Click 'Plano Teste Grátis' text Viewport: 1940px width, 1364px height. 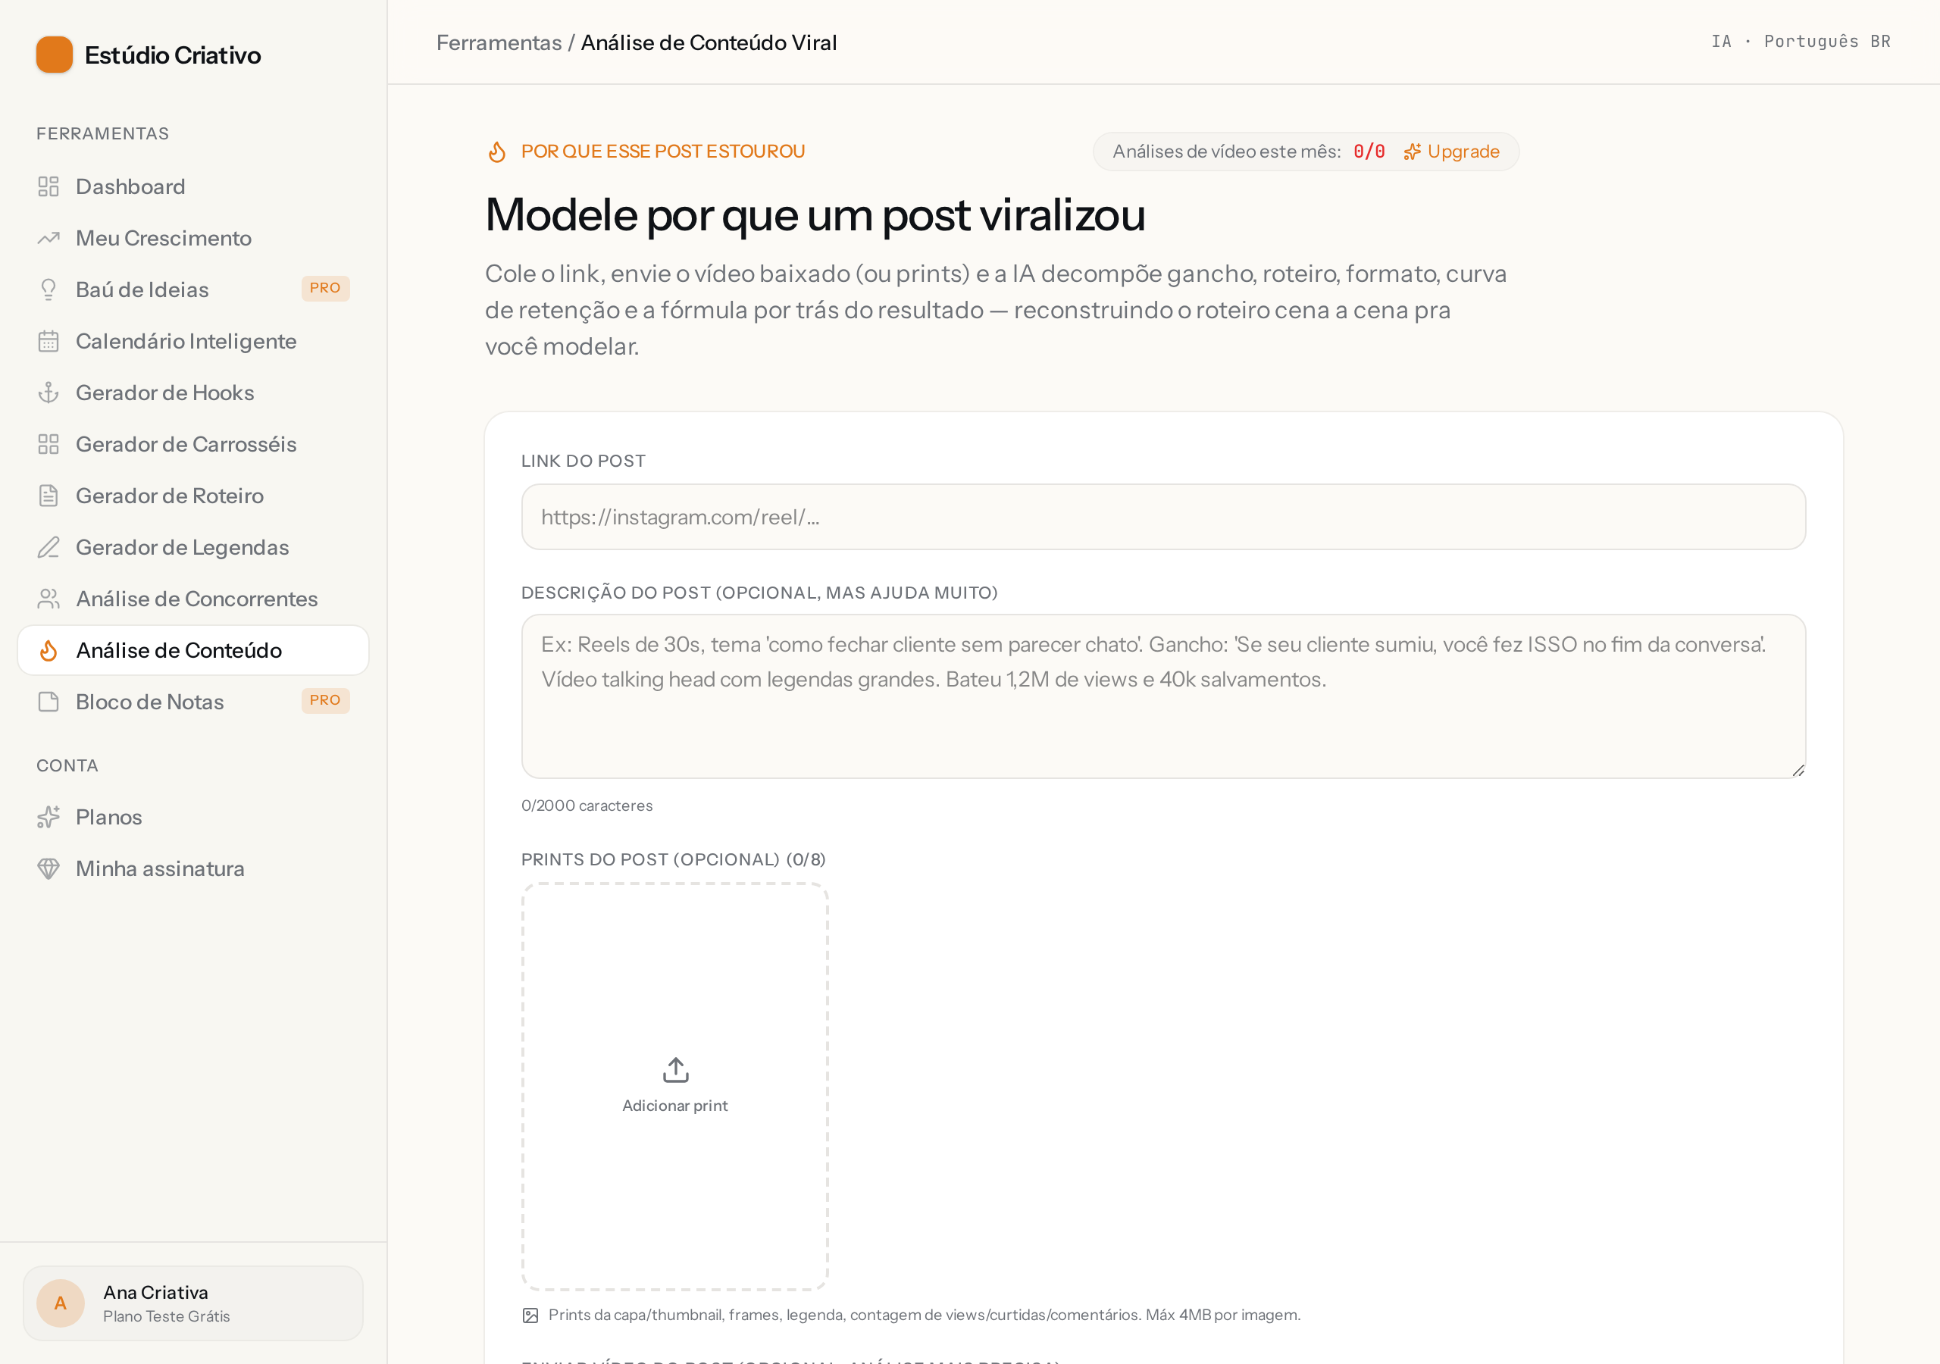(x=167, y=1317)
